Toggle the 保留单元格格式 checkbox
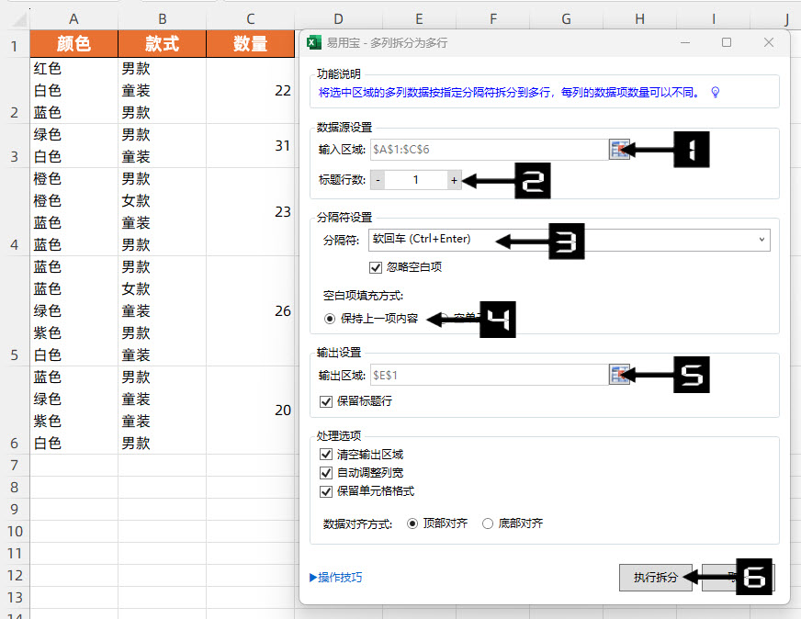Image resolution: width=801 pixels, height=619 pixels. (x=326, y=490)
